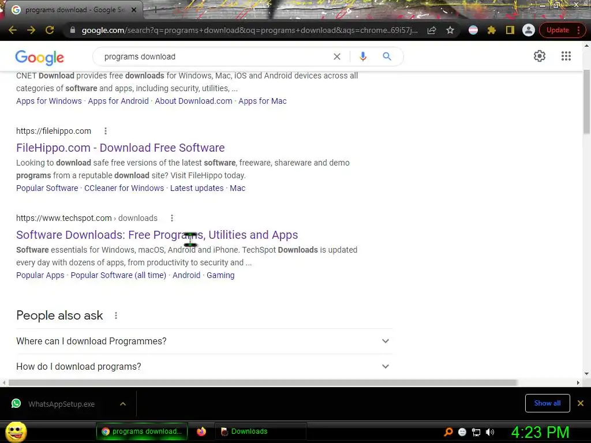Viewport: 591px width, 443px height.
Task: Click the browser forward arrow
Action: coord(31,30)
